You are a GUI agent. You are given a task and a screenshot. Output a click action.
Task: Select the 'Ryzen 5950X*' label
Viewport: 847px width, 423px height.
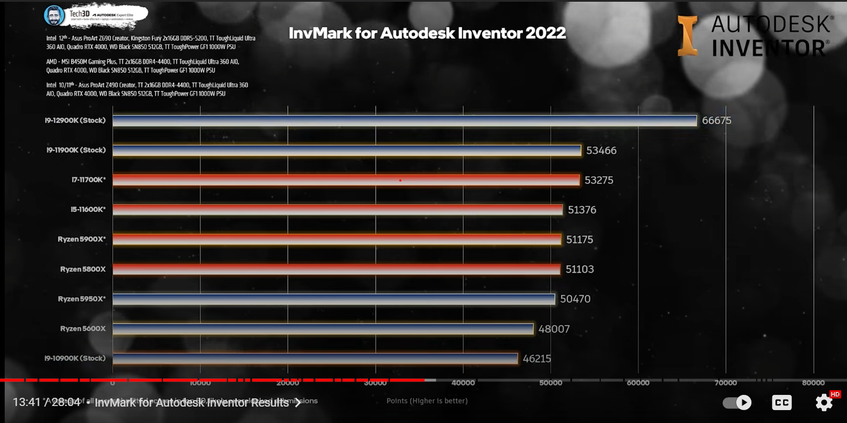(x=81, y=299)
